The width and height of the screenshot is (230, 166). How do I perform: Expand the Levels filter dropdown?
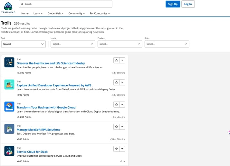(73, 44)
